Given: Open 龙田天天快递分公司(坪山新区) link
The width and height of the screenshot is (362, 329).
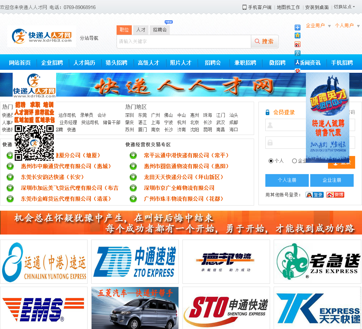Looking at the screenshot, I should tap(185, 177).
